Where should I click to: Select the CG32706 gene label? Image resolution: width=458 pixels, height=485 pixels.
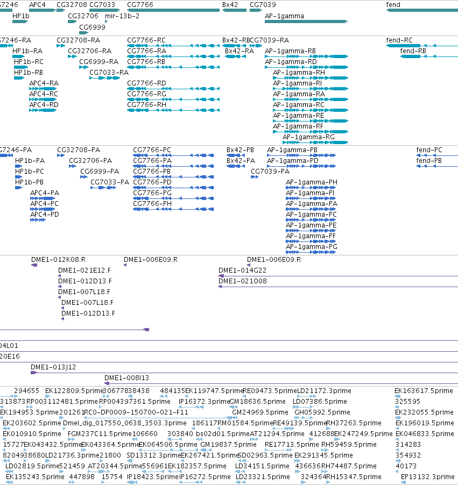83,16
